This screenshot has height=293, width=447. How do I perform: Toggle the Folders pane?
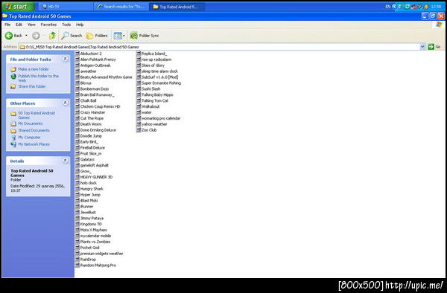(x=97, y=36)
